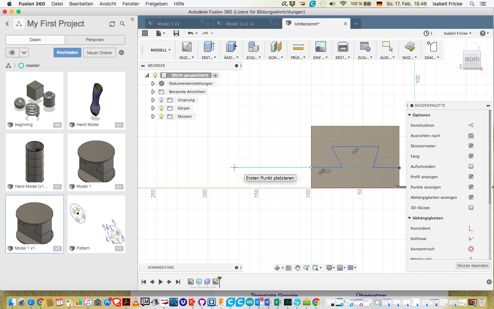Screen dimensions: 494x309
Task: Open timeline settings gear
Action: tap(489, 282)
